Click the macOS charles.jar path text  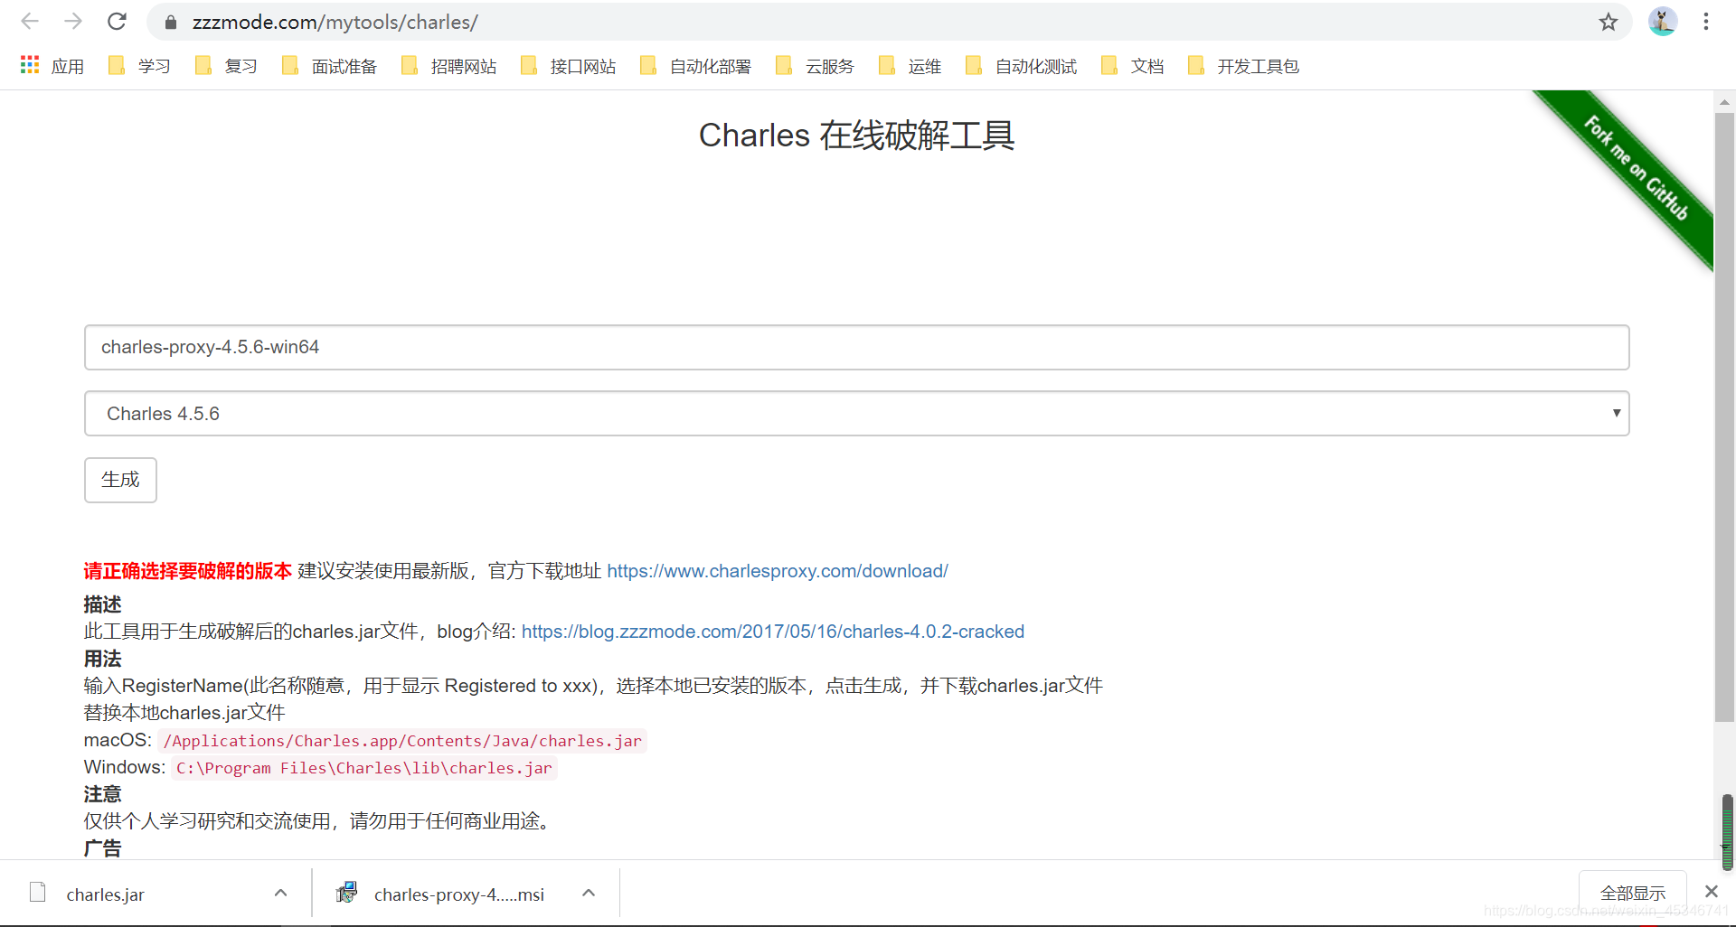[402, 741]
